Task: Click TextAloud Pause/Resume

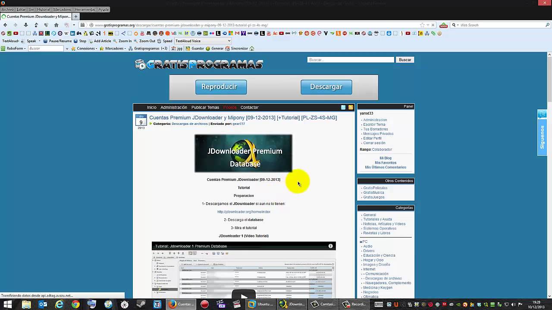Action: 58,41
